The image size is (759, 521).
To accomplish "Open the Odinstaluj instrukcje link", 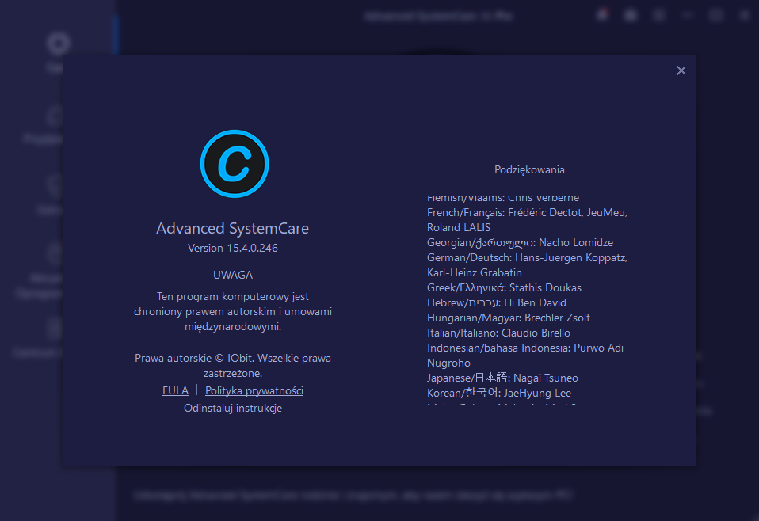I will pos(233,408).
